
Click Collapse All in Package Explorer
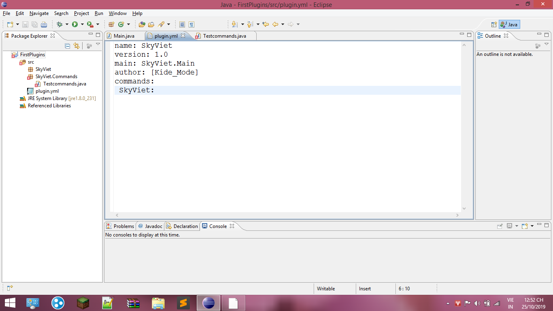tap(68, 46)
